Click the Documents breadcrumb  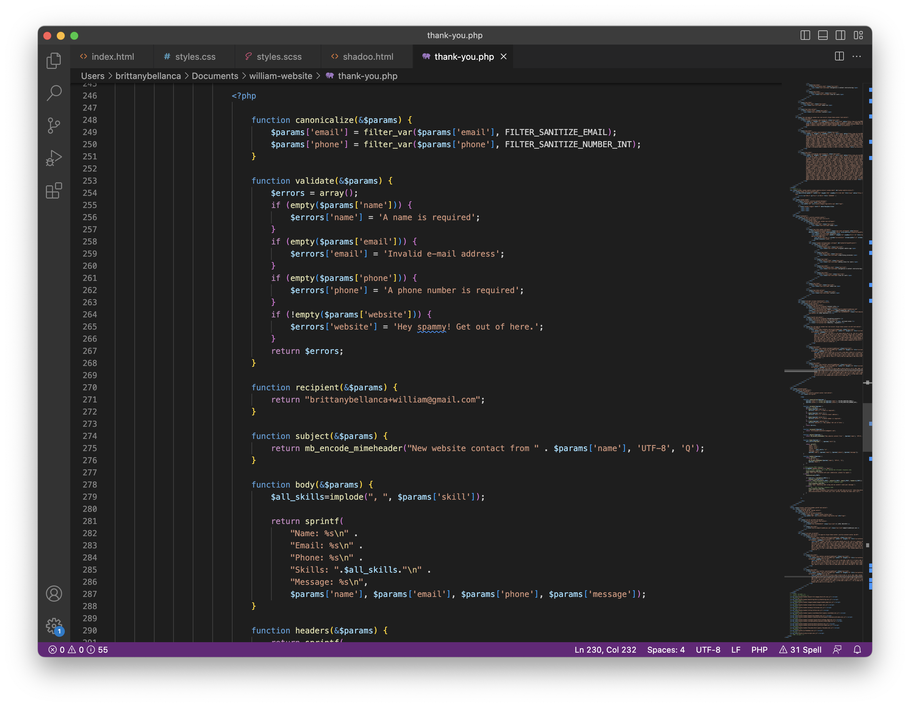215,76
